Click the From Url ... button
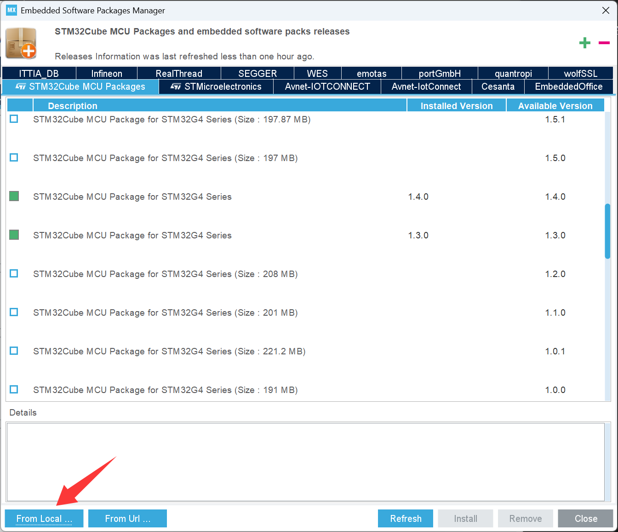The height and width of the screenshot is (532, 618). (x=127, y=518)
